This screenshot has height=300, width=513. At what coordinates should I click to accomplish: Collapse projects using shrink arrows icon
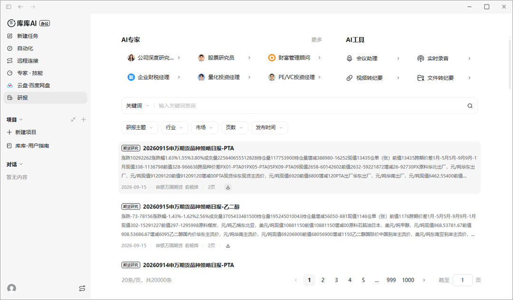(73, 120)
